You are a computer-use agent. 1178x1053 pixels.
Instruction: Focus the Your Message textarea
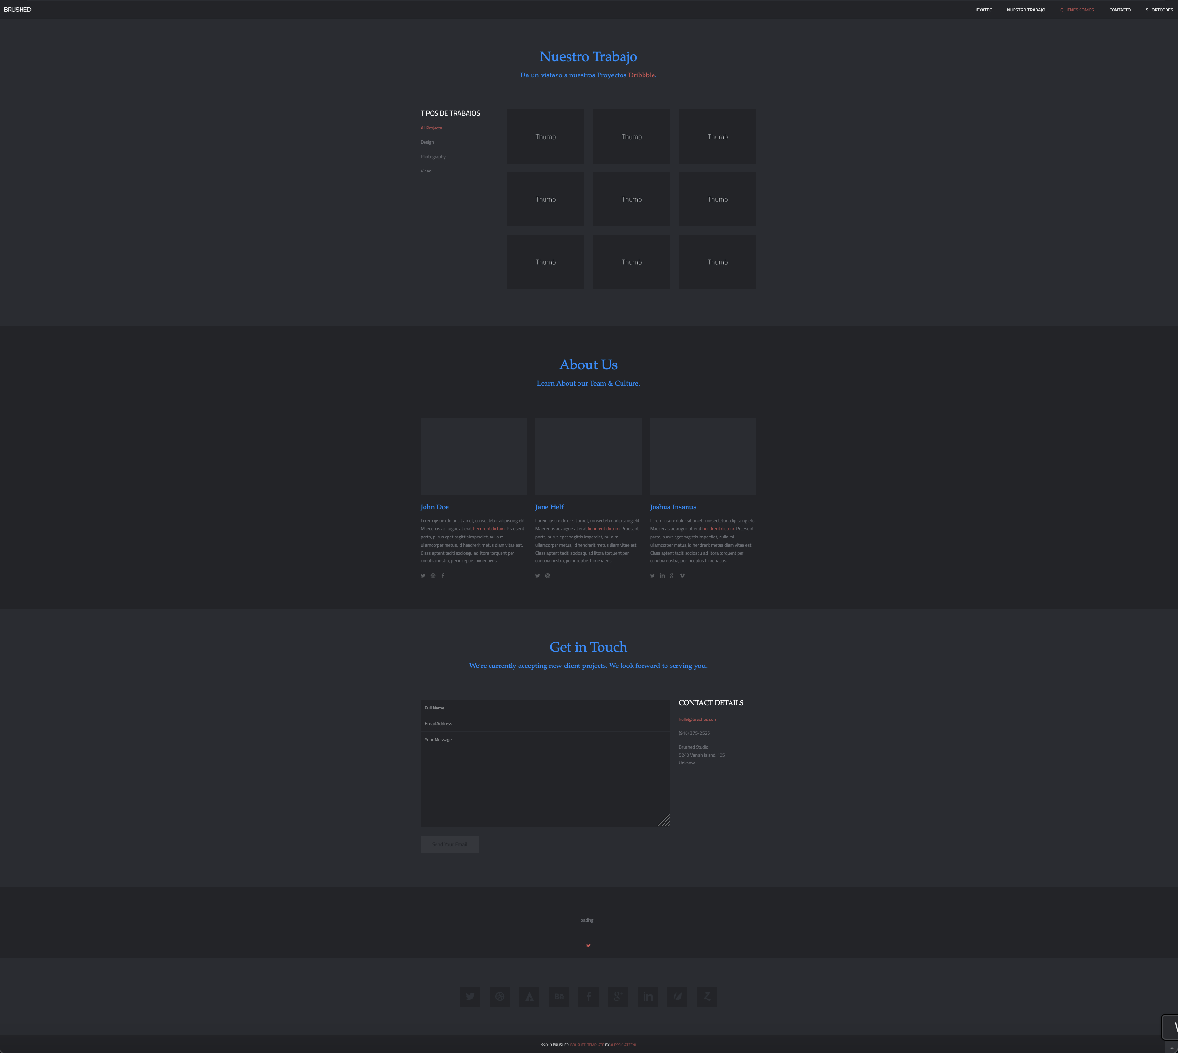coord(545,779)
